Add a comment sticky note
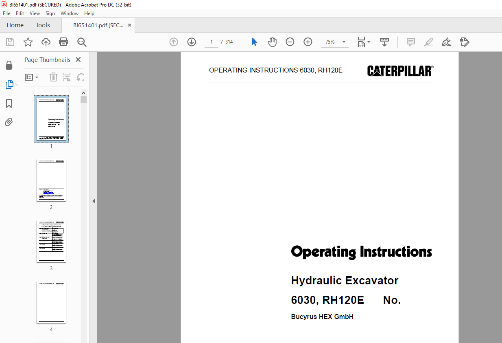The width and height of the screenshot is (502, 343). [411, 42]
